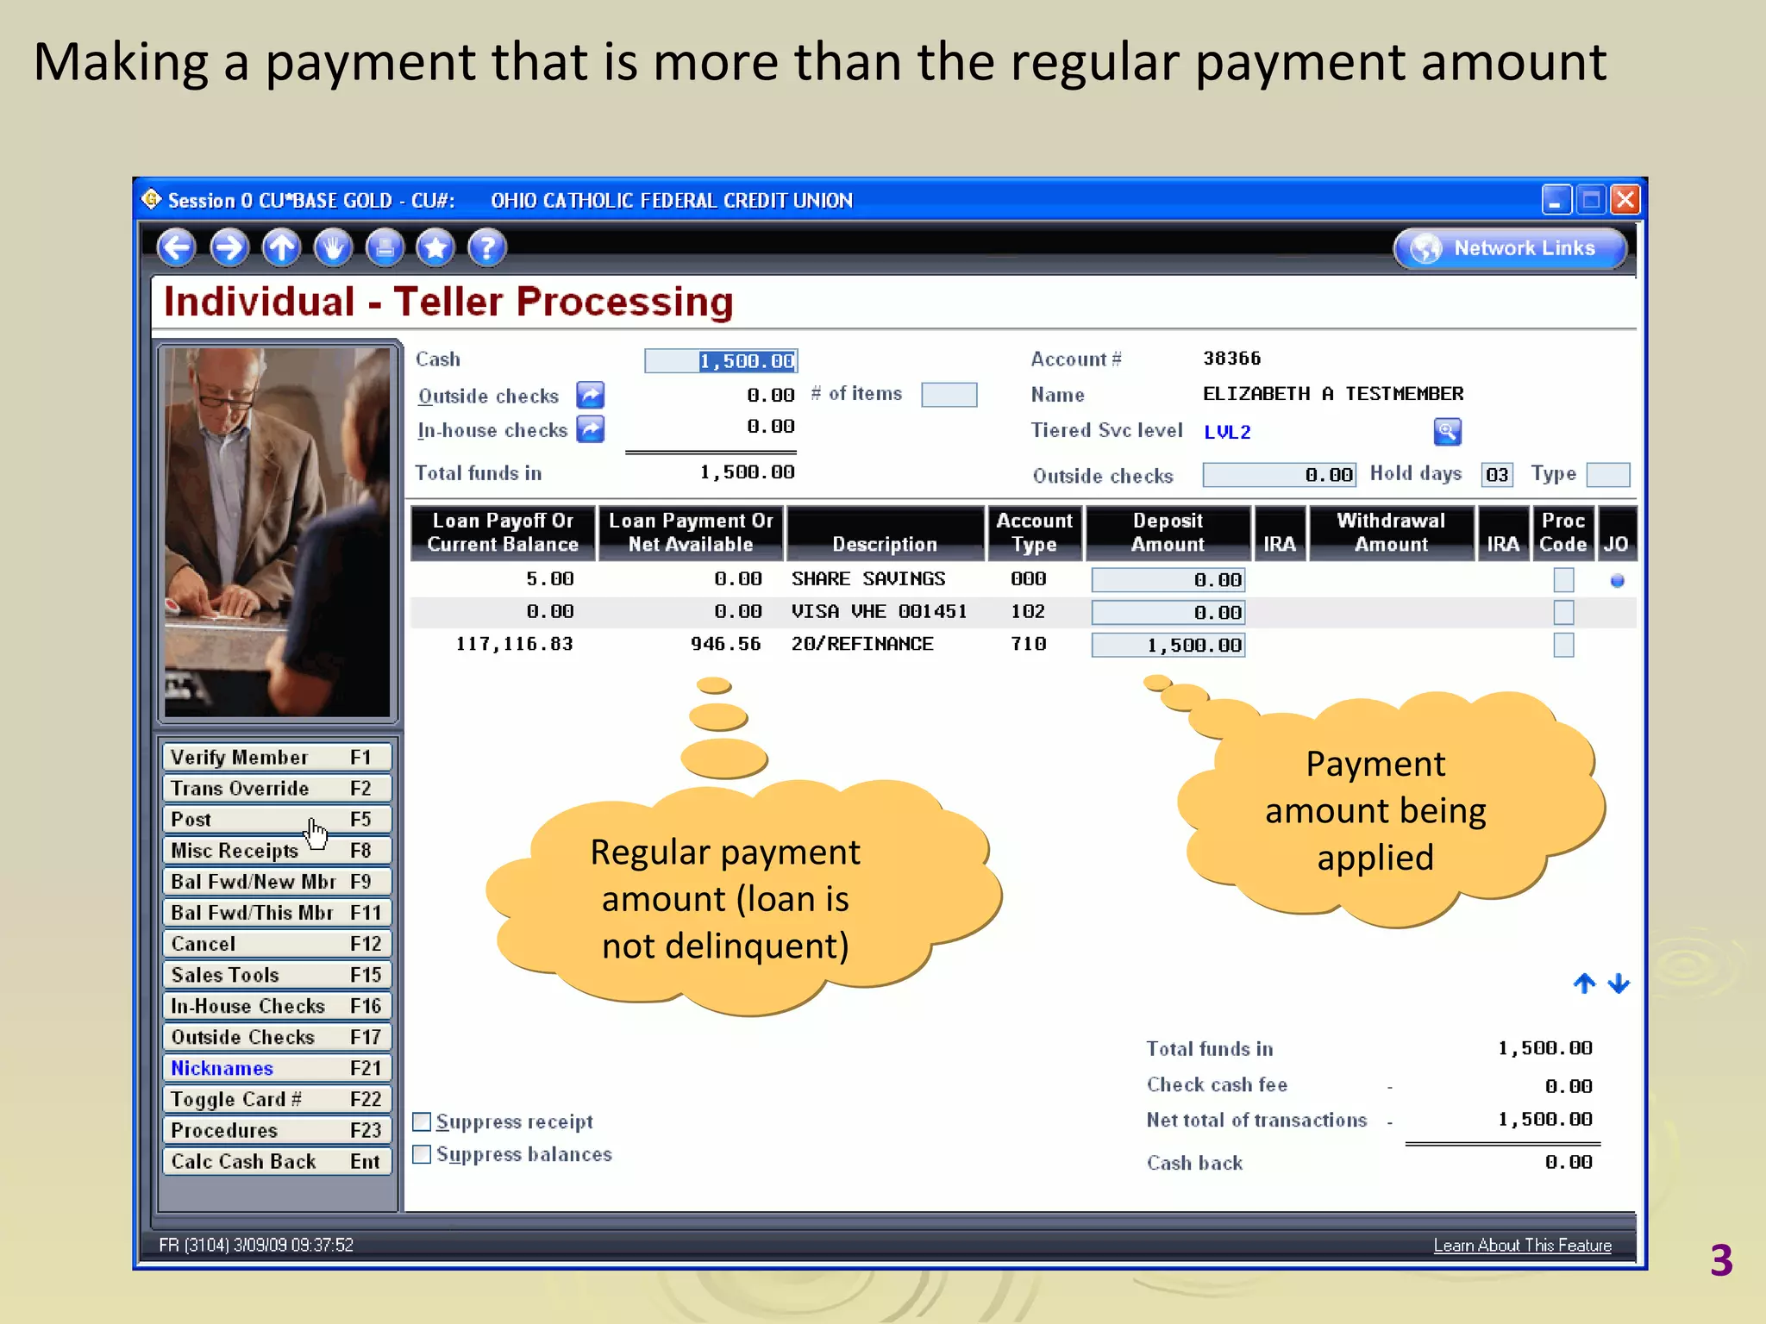Click the blue page-down arrow

coord(1619,984)
